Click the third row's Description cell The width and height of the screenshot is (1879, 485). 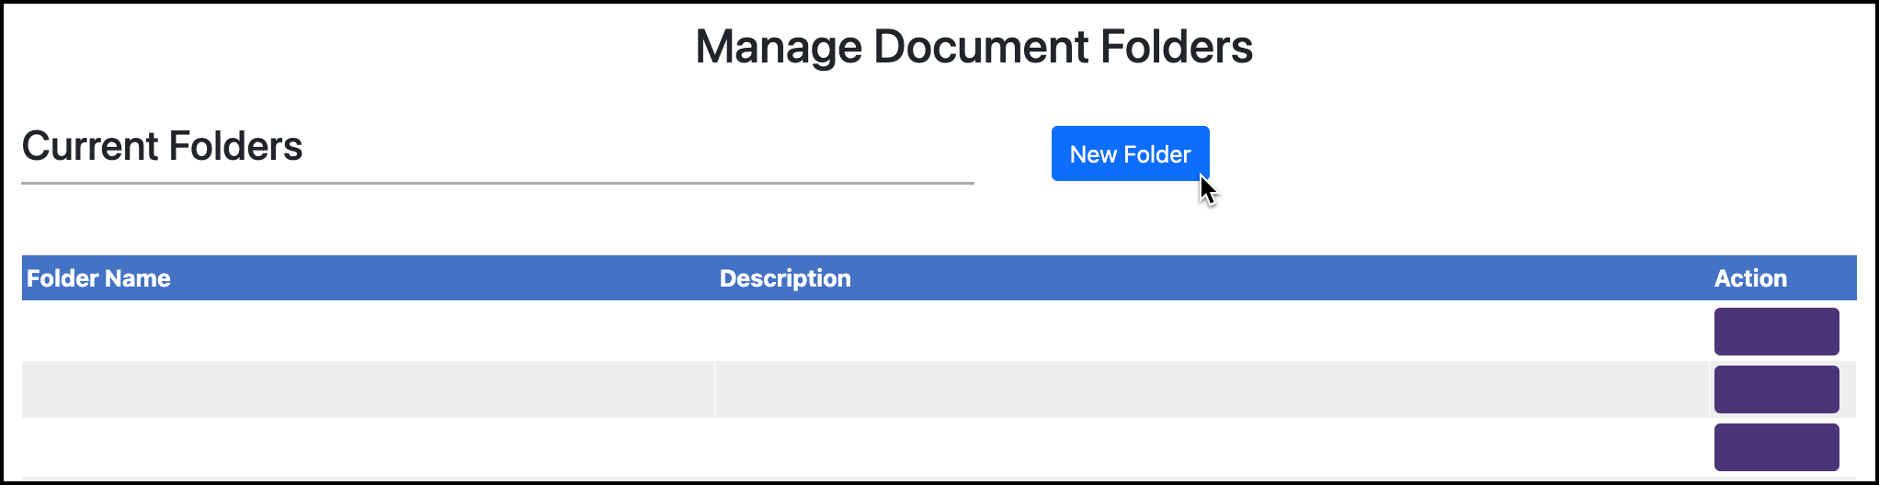click(1212, 447)
